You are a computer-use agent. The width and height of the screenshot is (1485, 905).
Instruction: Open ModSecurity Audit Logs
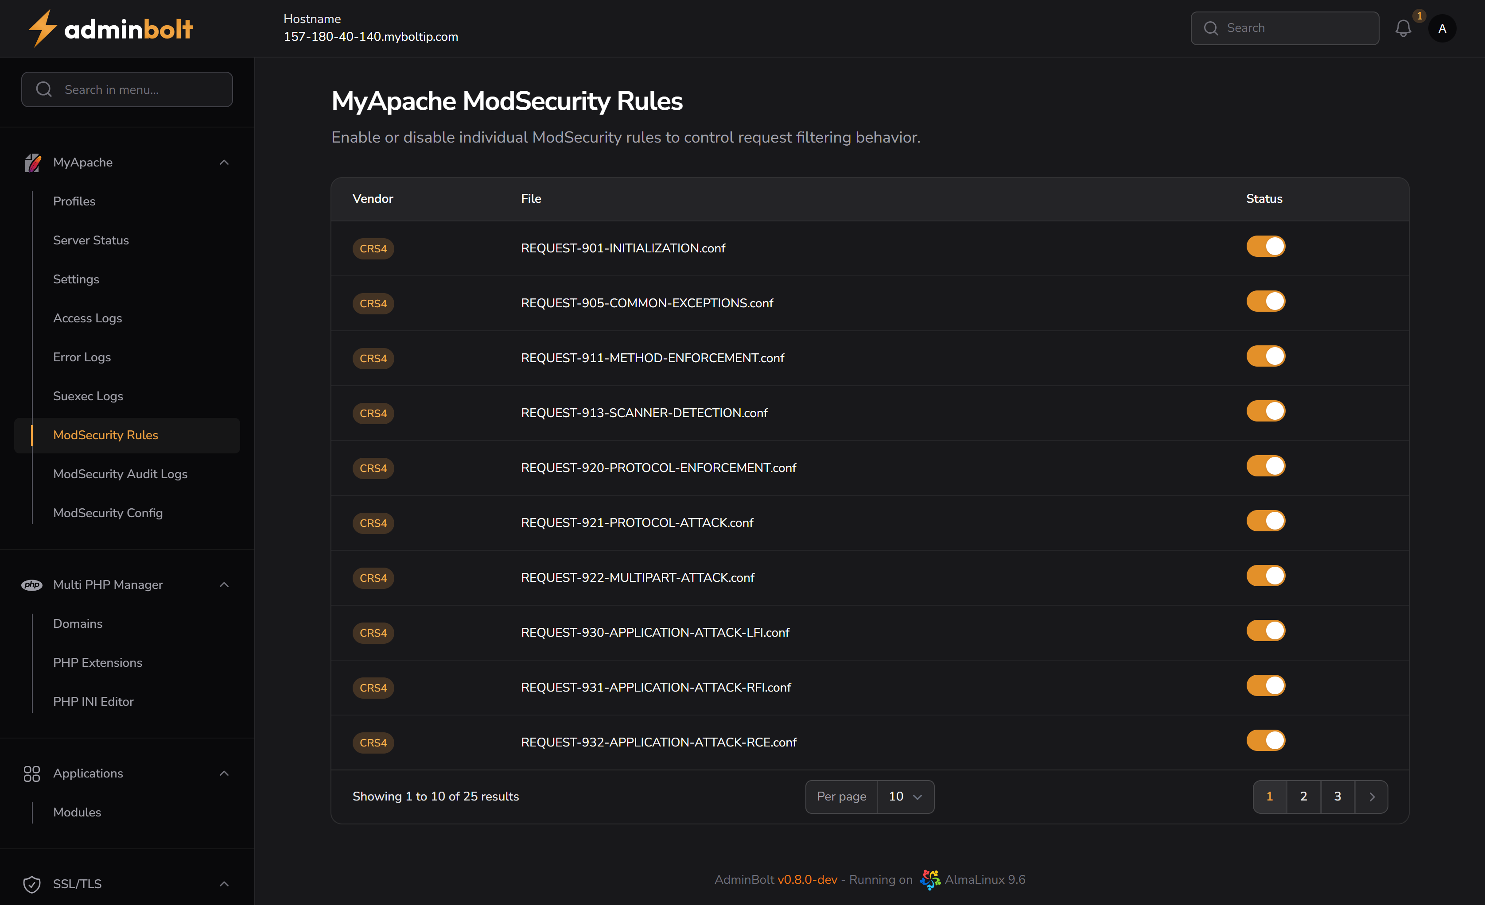pyautogui.click(x=120, y=474)
